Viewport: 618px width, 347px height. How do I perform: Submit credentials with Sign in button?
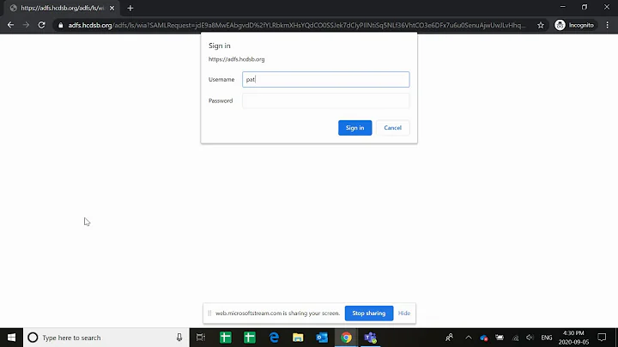point(354,128)
